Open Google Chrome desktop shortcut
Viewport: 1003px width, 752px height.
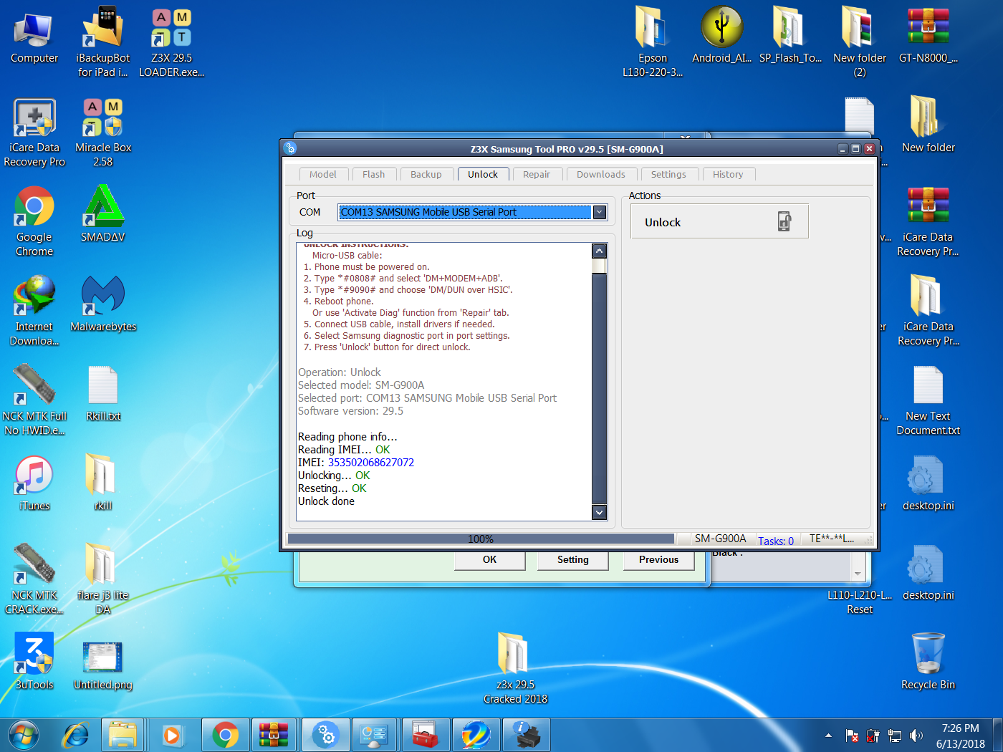(34, 222)
